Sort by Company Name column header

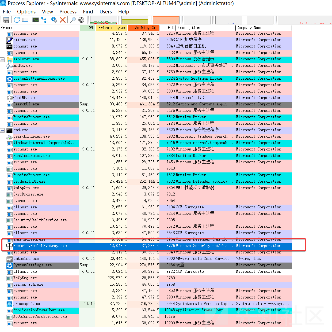click(264, 28)
